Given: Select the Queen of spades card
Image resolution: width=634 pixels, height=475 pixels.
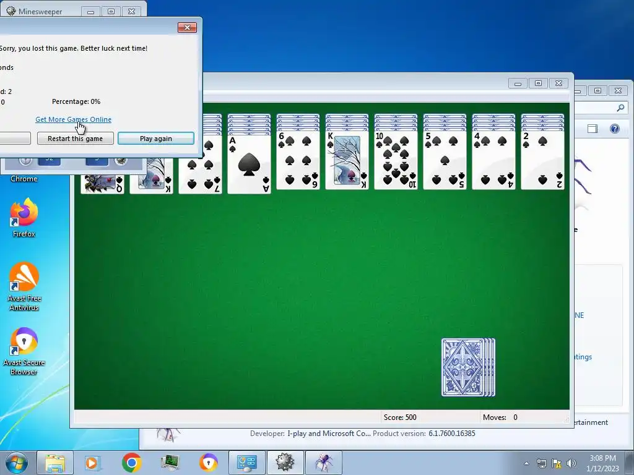Looking at the screenshot, I should (x=102, y=184).
